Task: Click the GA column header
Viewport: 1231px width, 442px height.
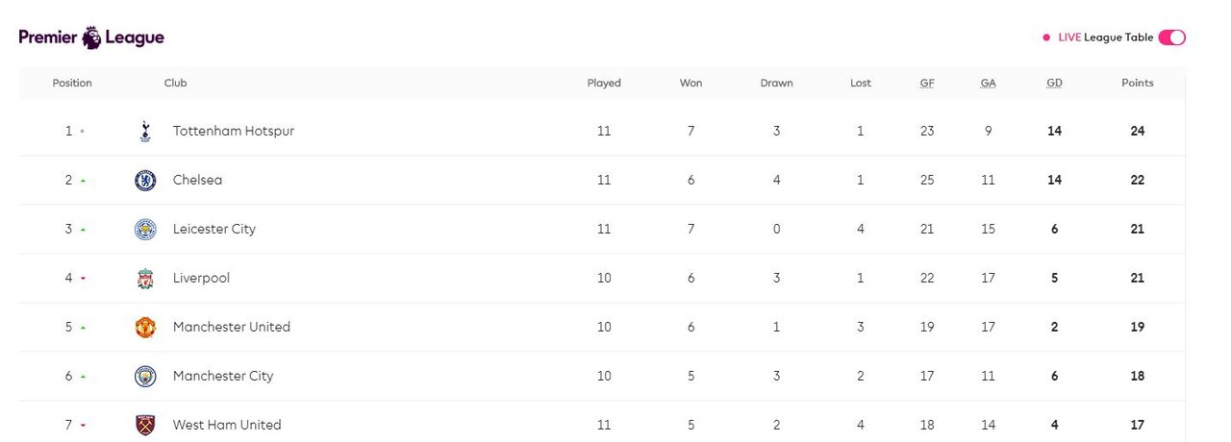Action: tap(989, 83)
